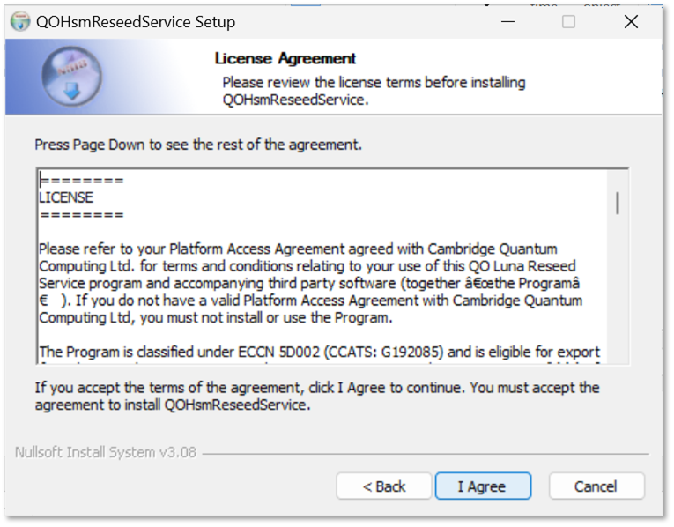The image size is (674, 527).
Task: Minimize the setup window
Action: click(x=507, y=22)
